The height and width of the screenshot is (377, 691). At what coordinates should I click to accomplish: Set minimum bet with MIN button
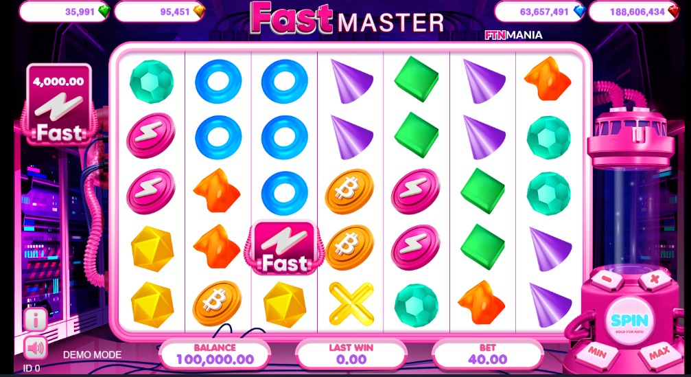tap(598, 353)
